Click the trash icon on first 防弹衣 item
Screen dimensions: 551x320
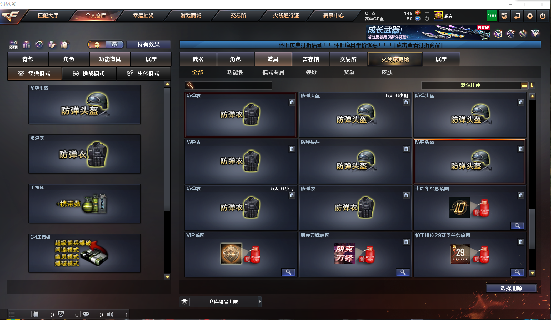tap(292, 102)
